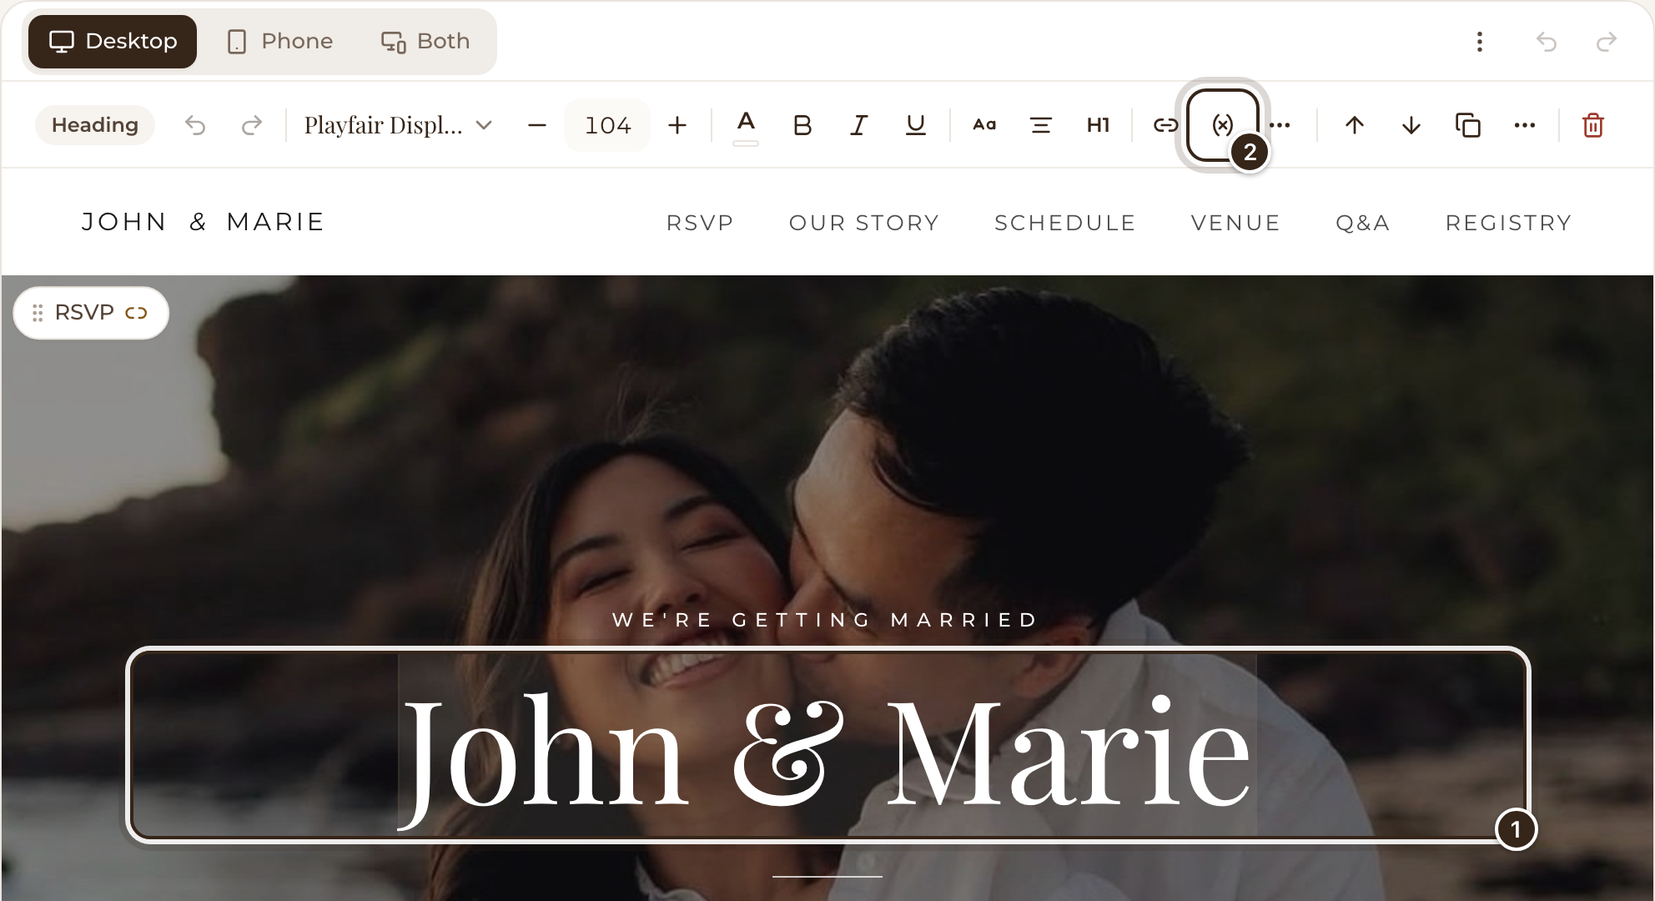1655x901 pixels.
Task: Open more text options after variable icon
Action: [1280, 125]
